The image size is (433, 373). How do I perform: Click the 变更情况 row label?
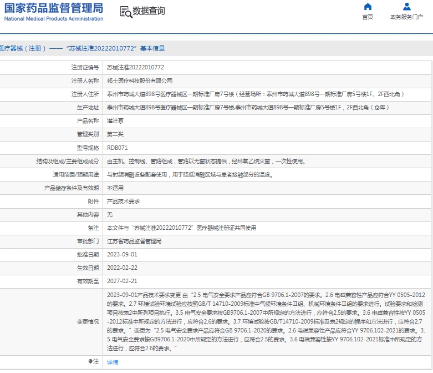[x=88, y=322]
